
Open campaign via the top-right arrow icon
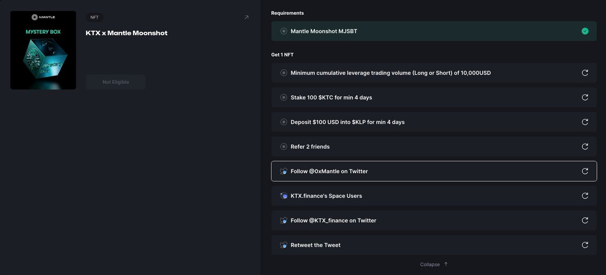pos(247,17)
